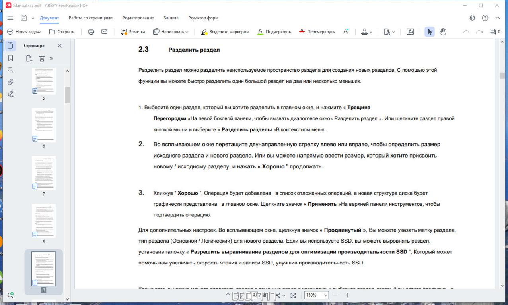Switch to Редактирование tab
This screenshot has width=508, height=305.
(x=138, y=18)
